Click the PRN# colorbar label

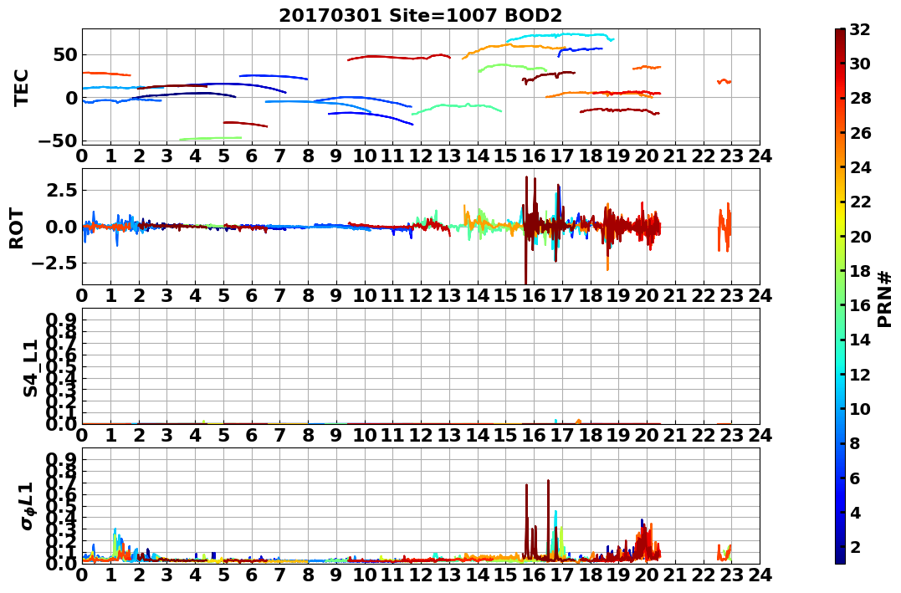885,299
